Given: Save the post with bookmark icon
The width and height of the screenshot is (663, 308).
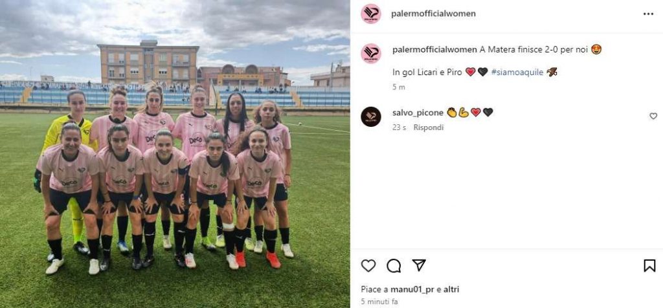Looking at the screenshot, I should click(649, 265).
